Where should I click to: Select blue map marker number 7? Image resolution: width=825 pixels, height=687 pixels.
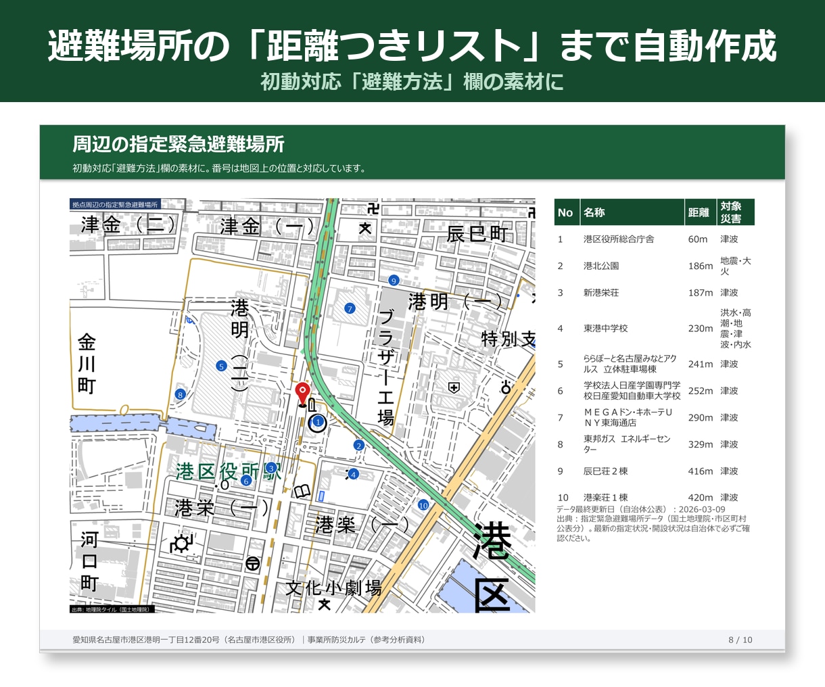tap(350, 308)
